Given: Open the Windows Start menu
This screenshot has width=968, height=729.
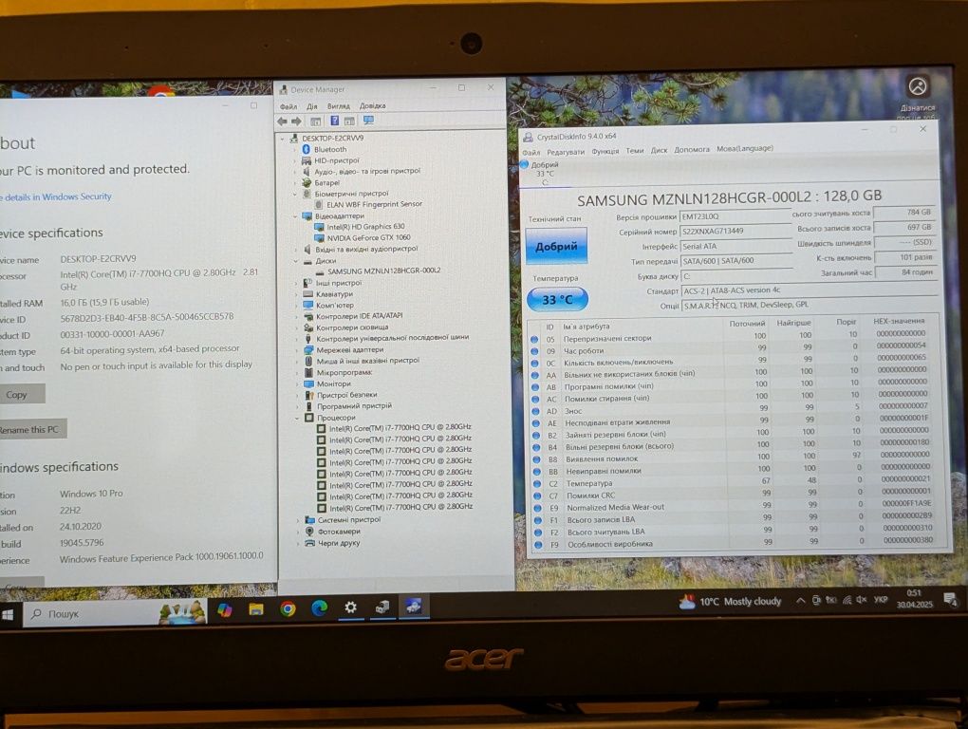Looking at the screenshot, I should [8, 615].
